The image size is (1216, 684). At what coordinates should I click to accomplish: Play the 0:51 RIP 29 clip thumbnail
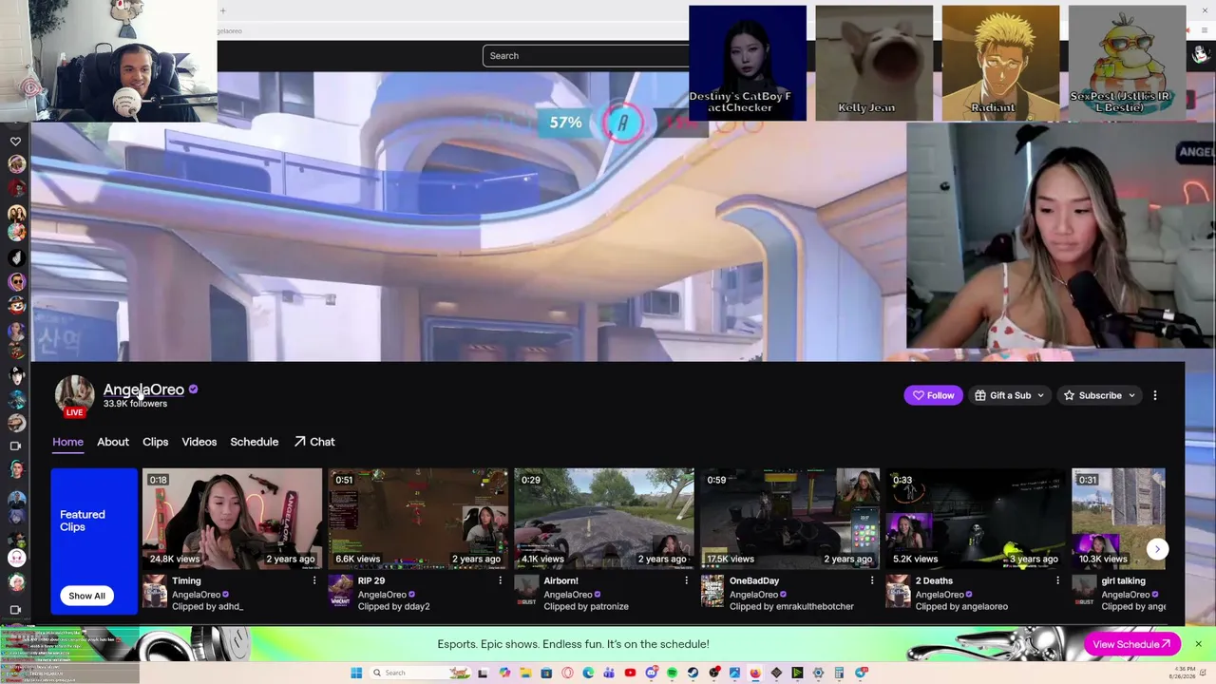coord(418,519)
